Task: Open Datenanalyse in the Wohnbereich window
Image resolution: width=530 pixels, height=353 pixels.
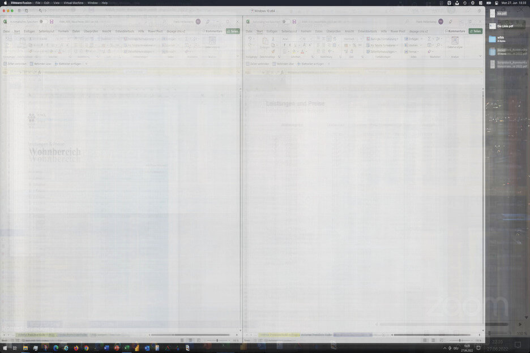Action: pos(212,42)
